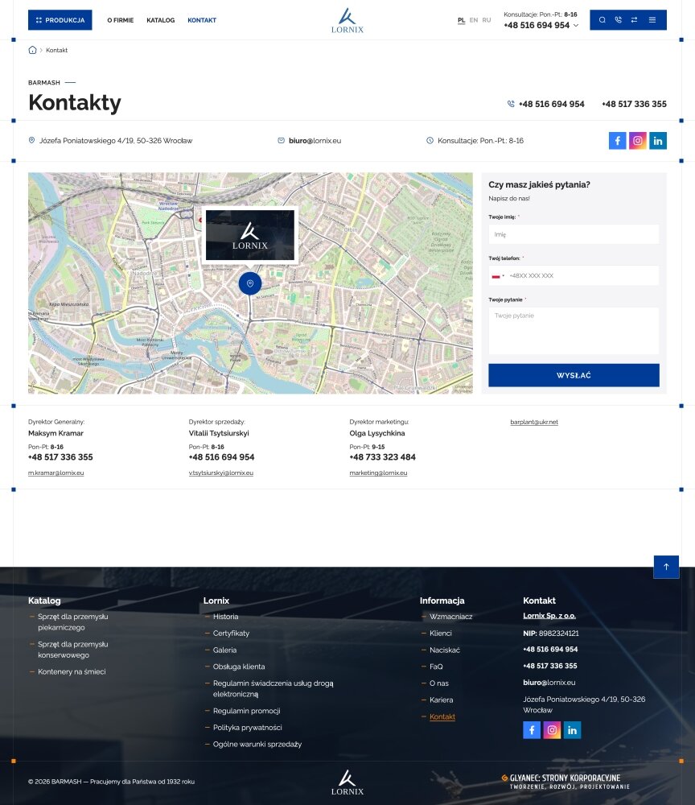Image resolution: width=695 pixels, height=805 pixels.
Task: Open the Kariera footer link
Action: 441,700
